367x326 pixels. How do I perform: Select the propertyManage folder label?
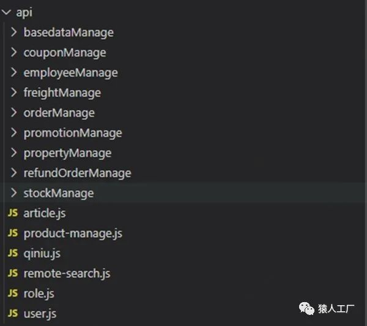68,153
